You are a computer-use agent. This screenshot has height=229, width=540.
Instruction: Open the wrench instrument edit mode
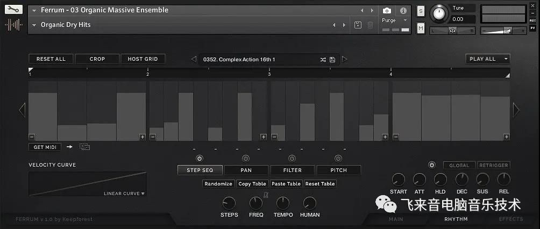(x=14, y=9)
